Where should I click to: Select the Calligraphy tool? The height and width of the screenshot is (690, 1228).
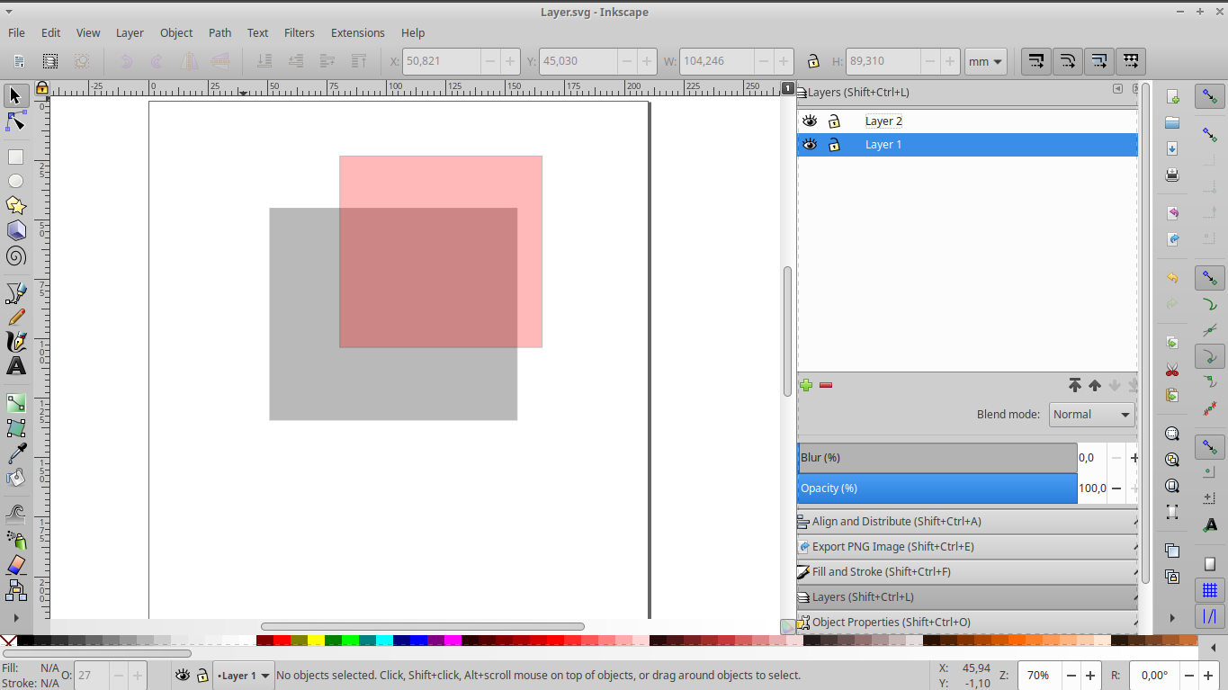click(x=16, y=342)
